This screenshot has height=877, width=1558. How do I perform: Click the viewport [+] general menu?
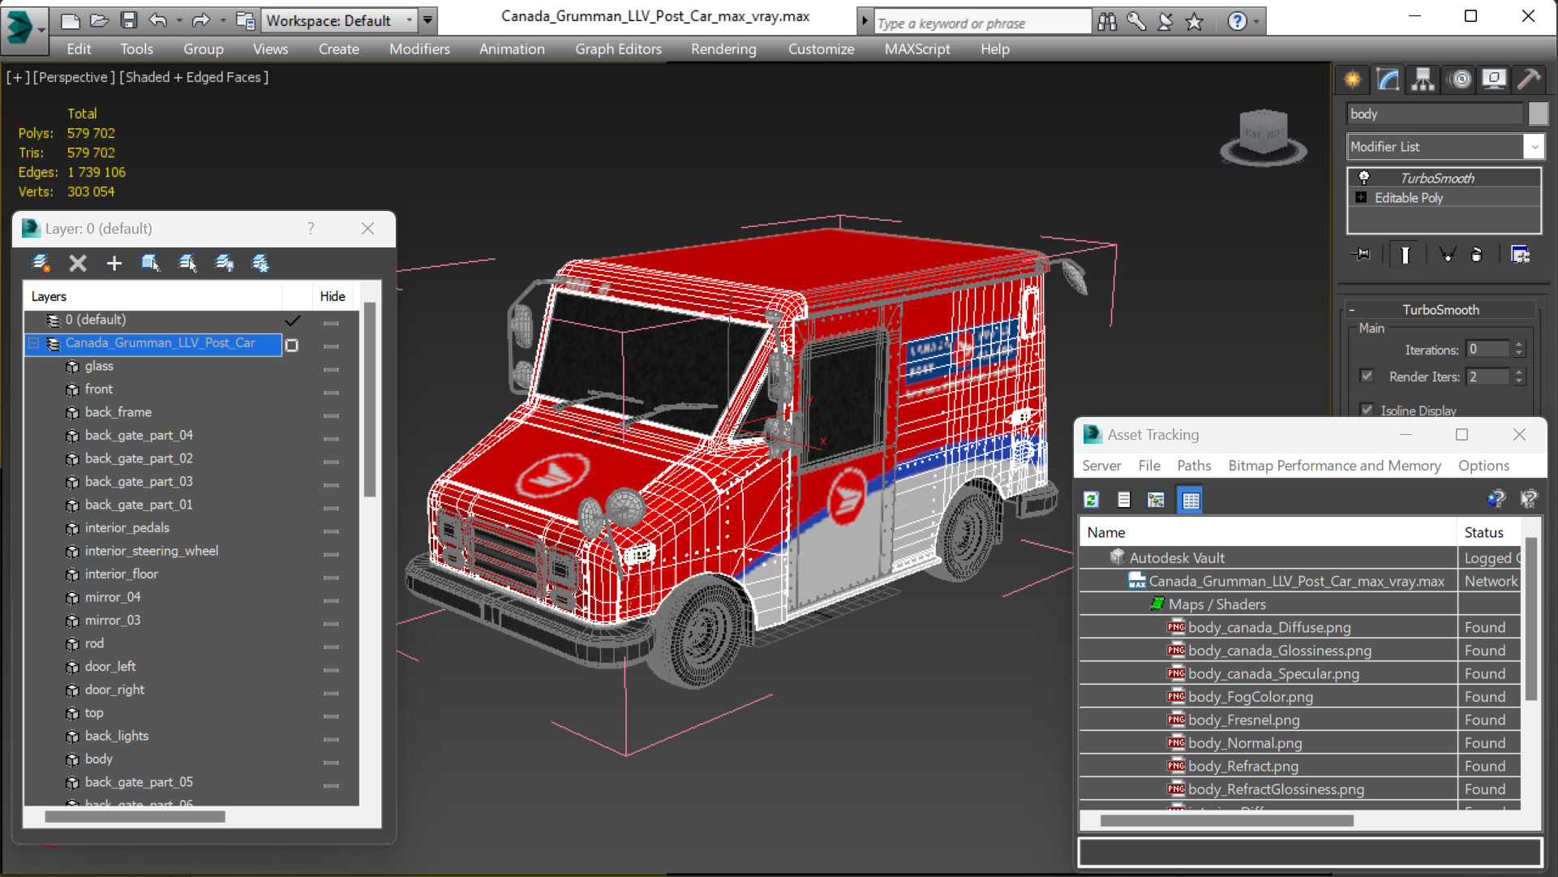[x=18, y=77]
